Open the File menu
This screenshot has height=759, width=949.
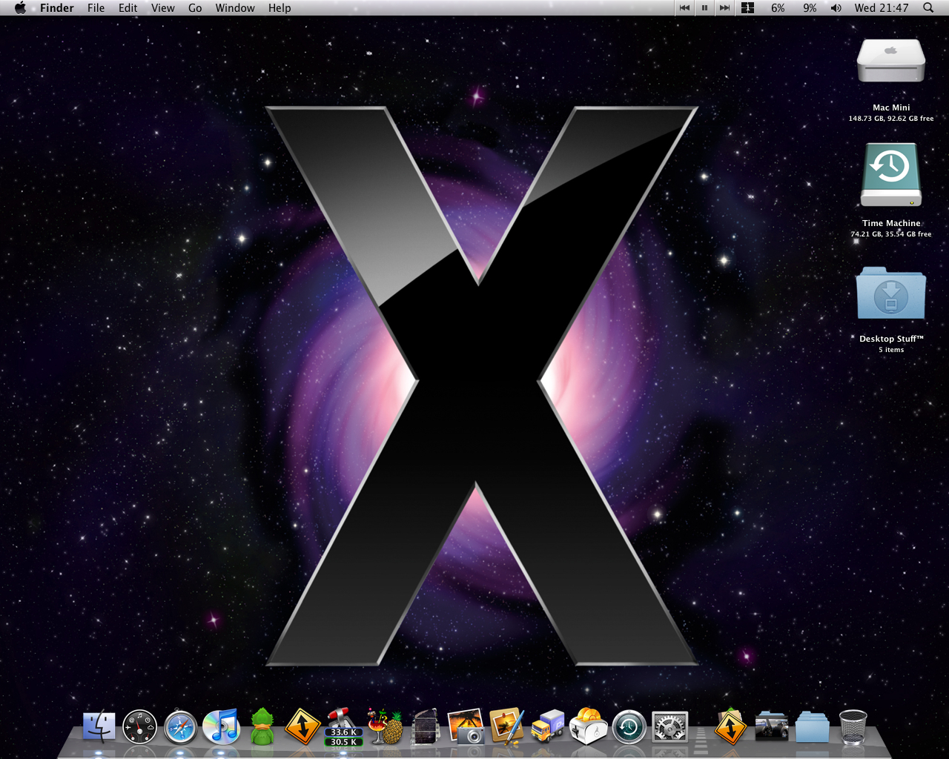tap(96, 8)
